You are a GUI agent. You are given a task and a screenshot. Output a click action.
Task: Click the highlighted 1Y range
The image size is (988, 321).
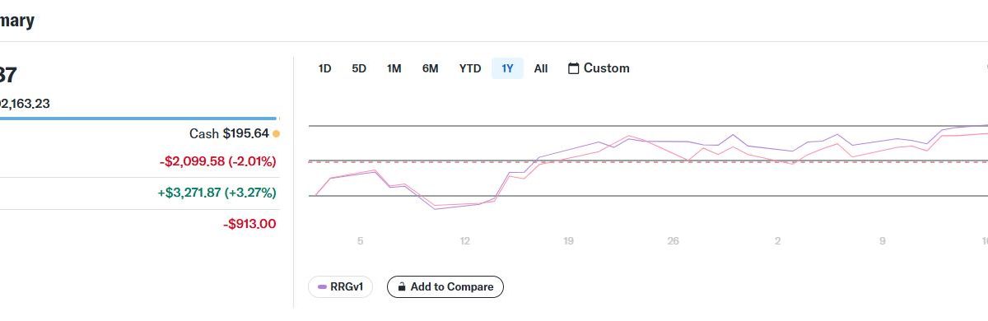(x=508, y=68)
